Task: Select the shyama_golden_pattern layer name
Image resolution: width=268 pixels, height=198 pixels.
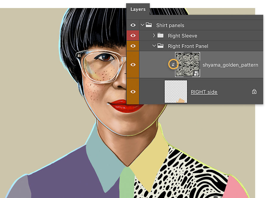Action: point(231,64)
